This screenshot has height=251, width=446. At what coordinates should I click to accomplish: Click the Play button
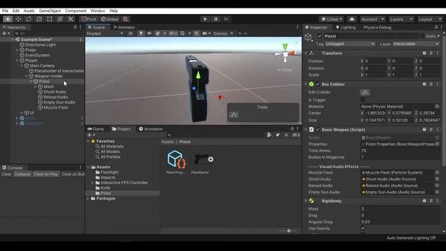point(205,19)
